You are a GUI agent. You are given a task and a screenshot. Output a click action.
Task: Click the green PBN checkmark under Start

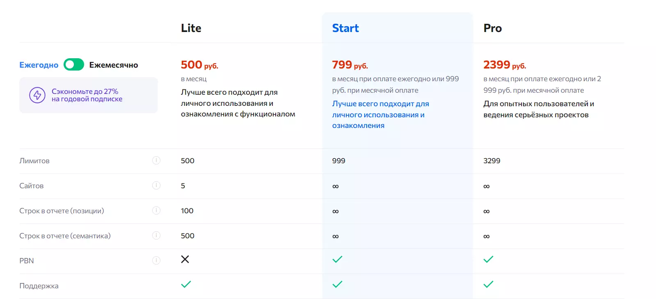(x=337, y=259)
